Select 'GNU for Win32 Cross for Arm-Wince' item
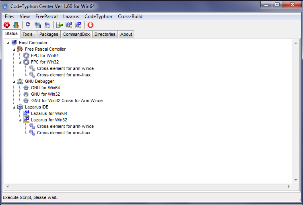The width and height of the screenshot is (303, 205). pos(67,100)
